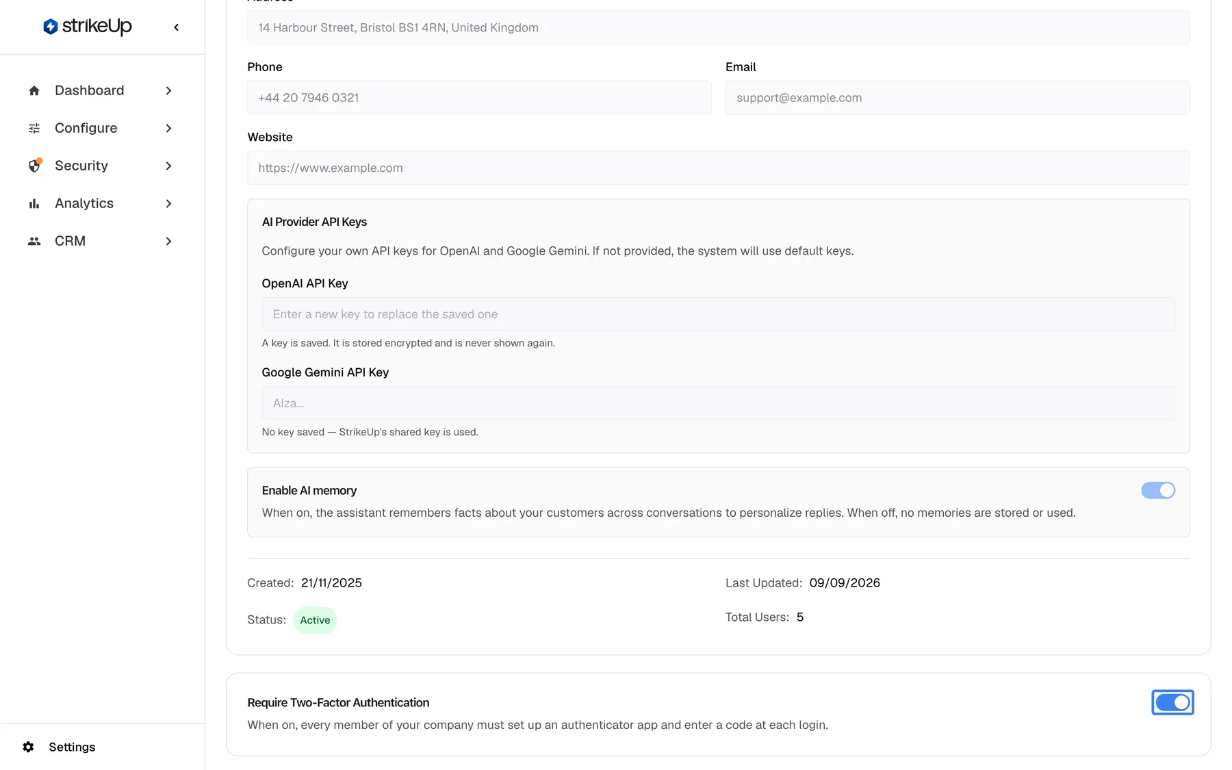This screenshot has width=1232, height=770.
Task: Click the Last Updated date 09/09/2026
Action: (845, 583)
